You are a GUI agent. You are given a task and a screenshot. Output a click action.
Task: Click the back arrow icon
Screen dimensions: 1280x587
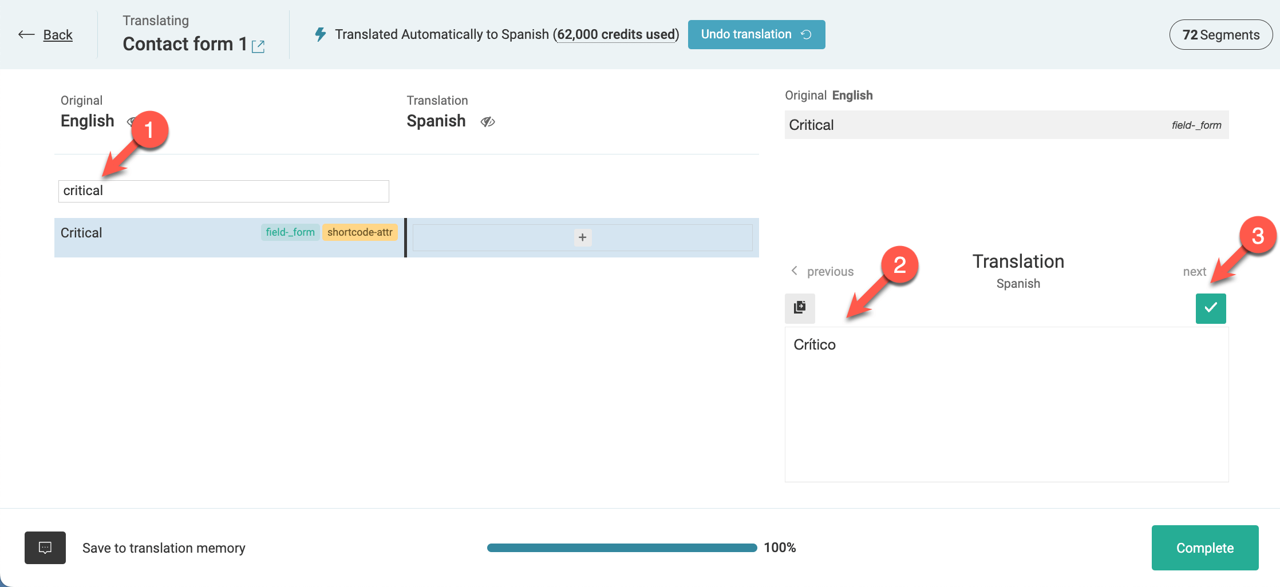[x=26, y=35]
